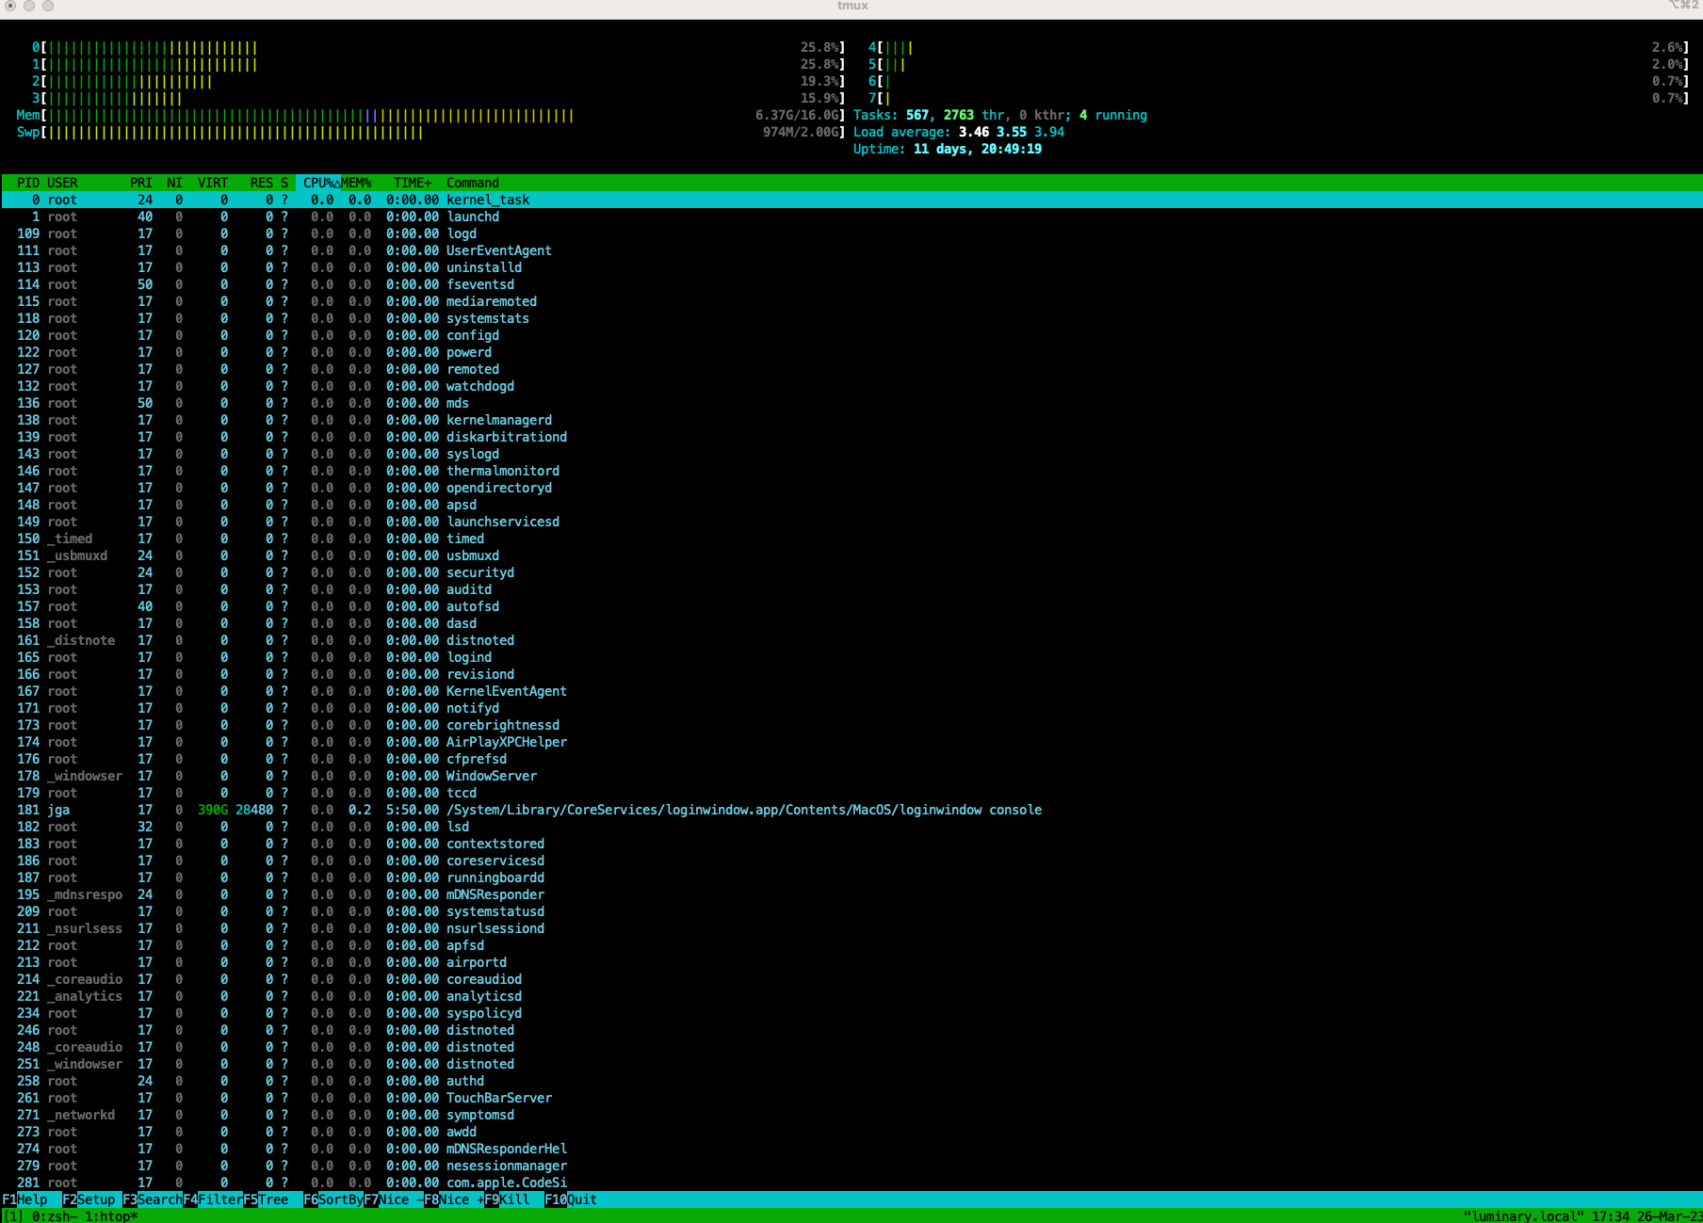Open the SortBy menu via F6

coord(334,1199)
